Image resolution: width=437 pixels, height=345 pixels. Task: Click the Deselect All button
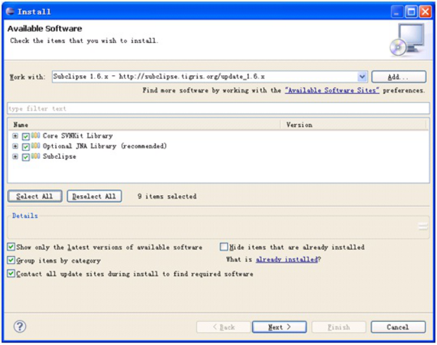pyautogui.click(x=94, y=196)
